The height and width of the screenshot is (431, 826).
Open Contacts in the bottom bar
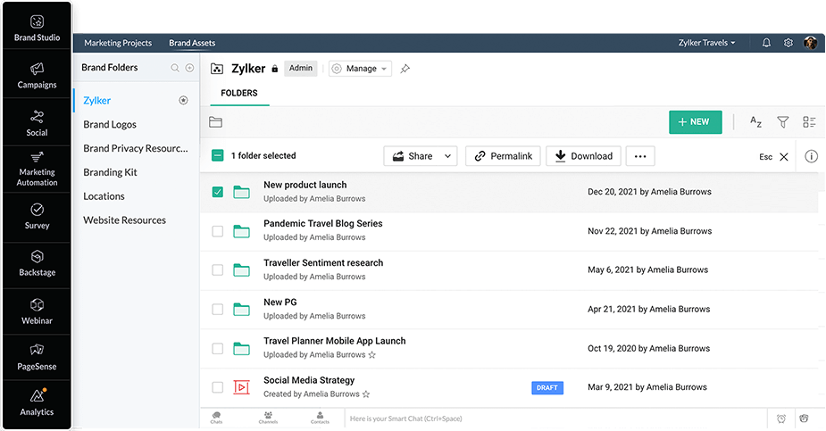[x=320, y=418]
